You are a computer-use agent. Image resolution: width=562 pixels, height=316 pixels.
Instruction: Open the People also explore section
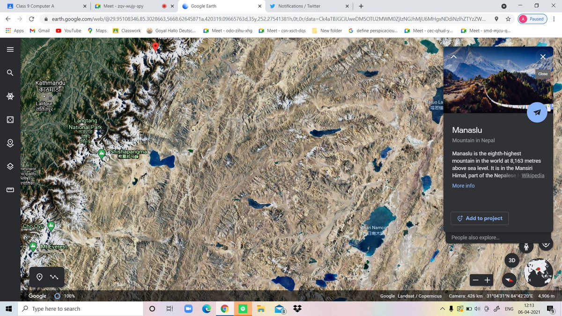pyautogui.click(x=475, y=238)
